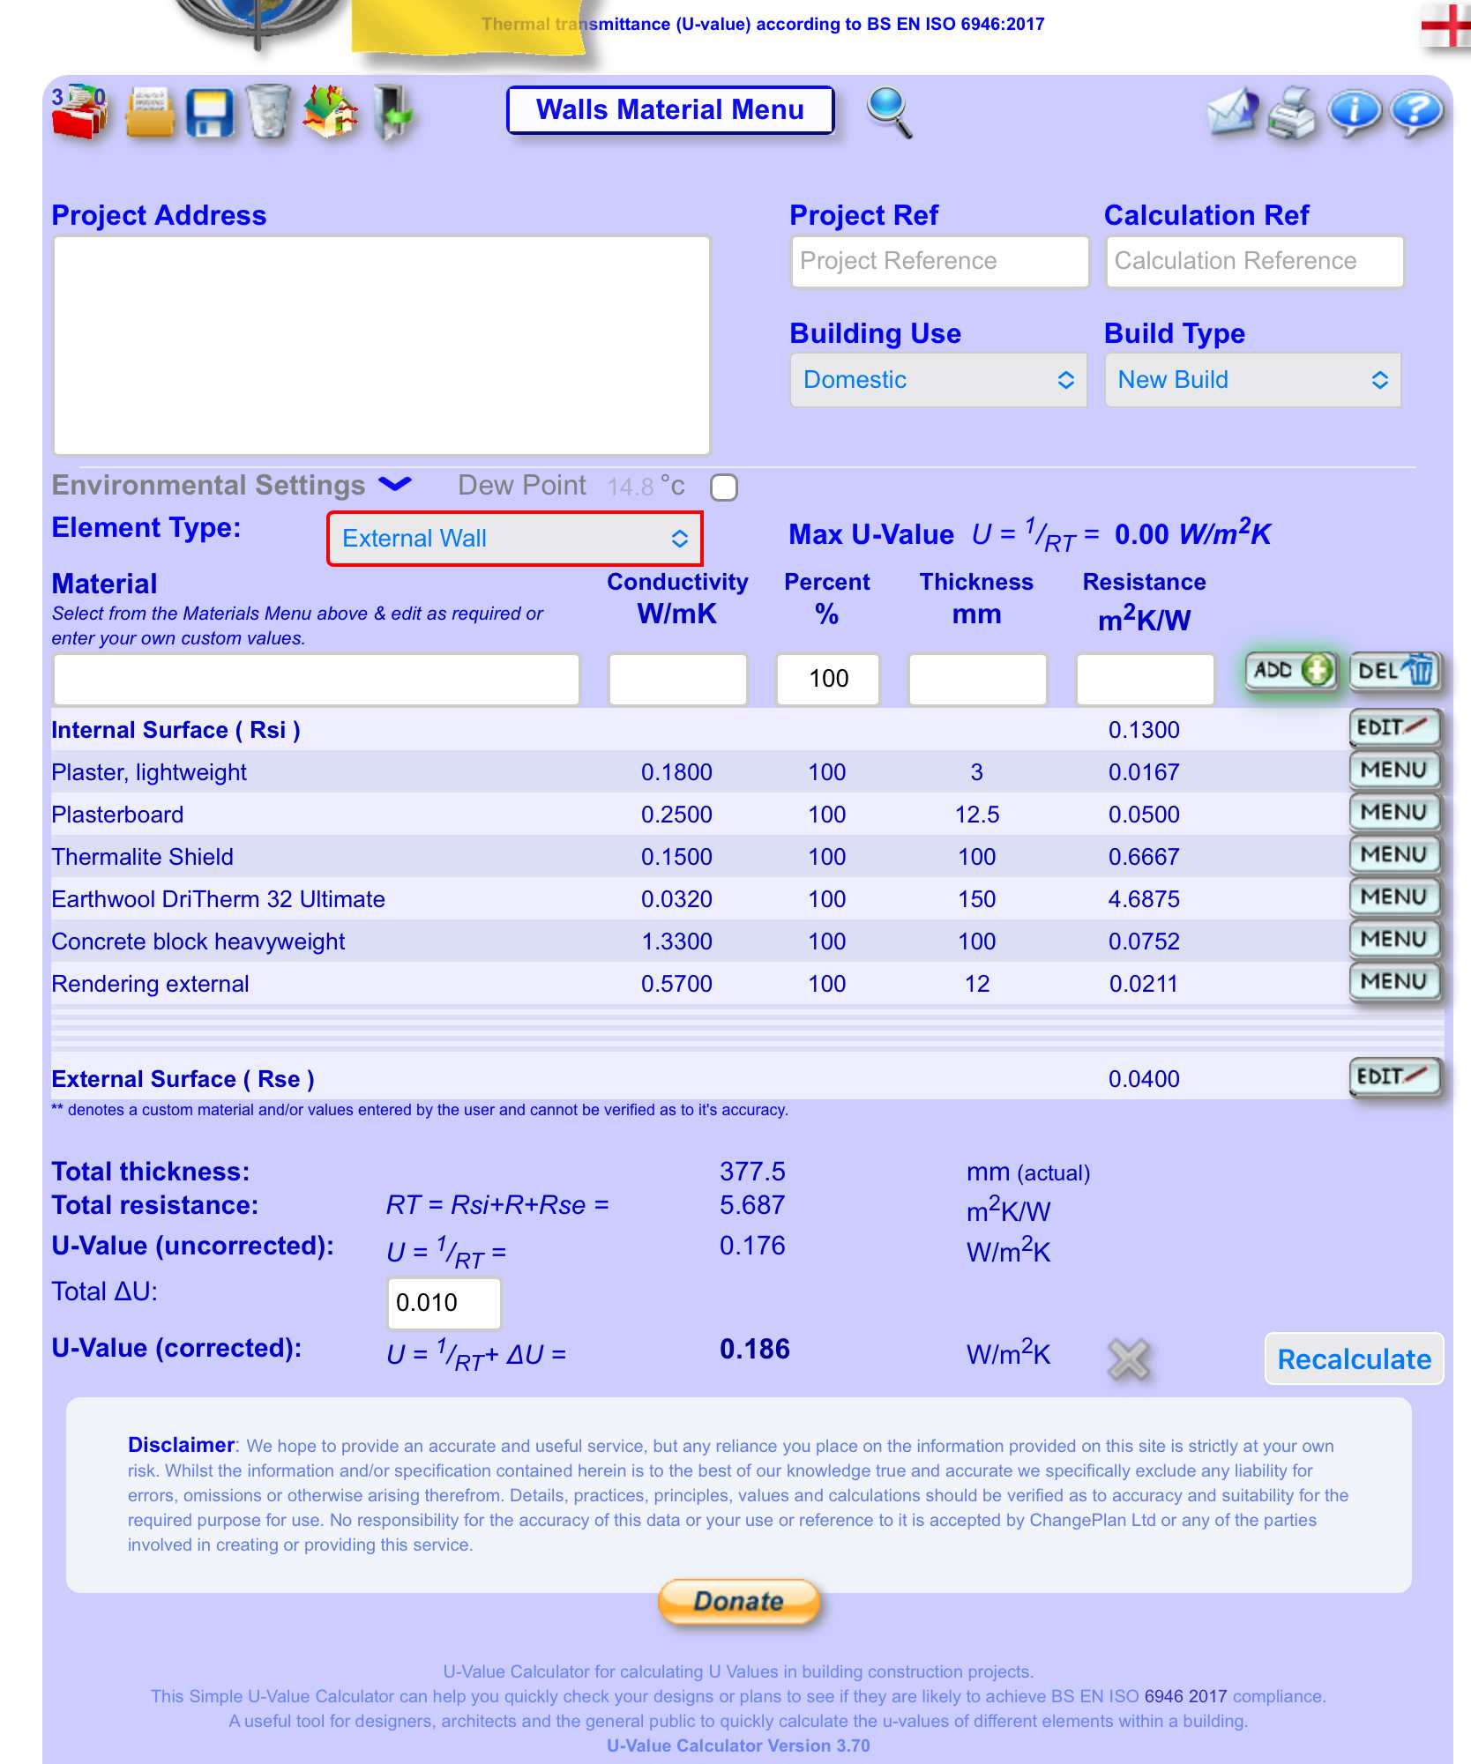This screenshot has width=1471, height=1764.
Task: Open the Build Type dropdown
Action: click(1252, 380)
